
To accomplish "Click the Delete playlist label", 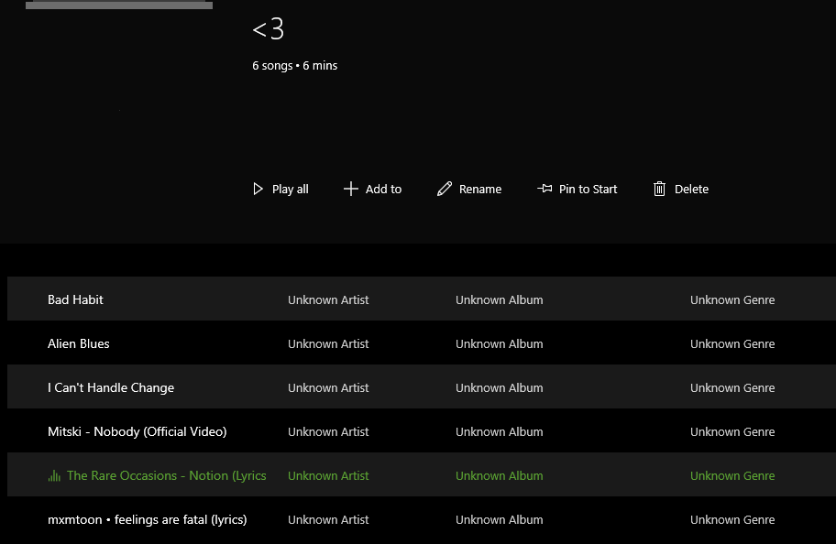I will pos(691,190).
